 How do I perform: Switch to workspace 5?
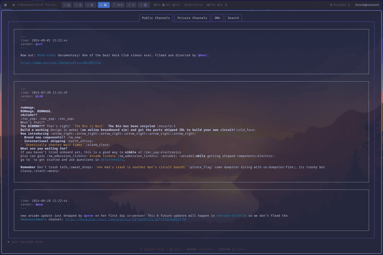118,5
